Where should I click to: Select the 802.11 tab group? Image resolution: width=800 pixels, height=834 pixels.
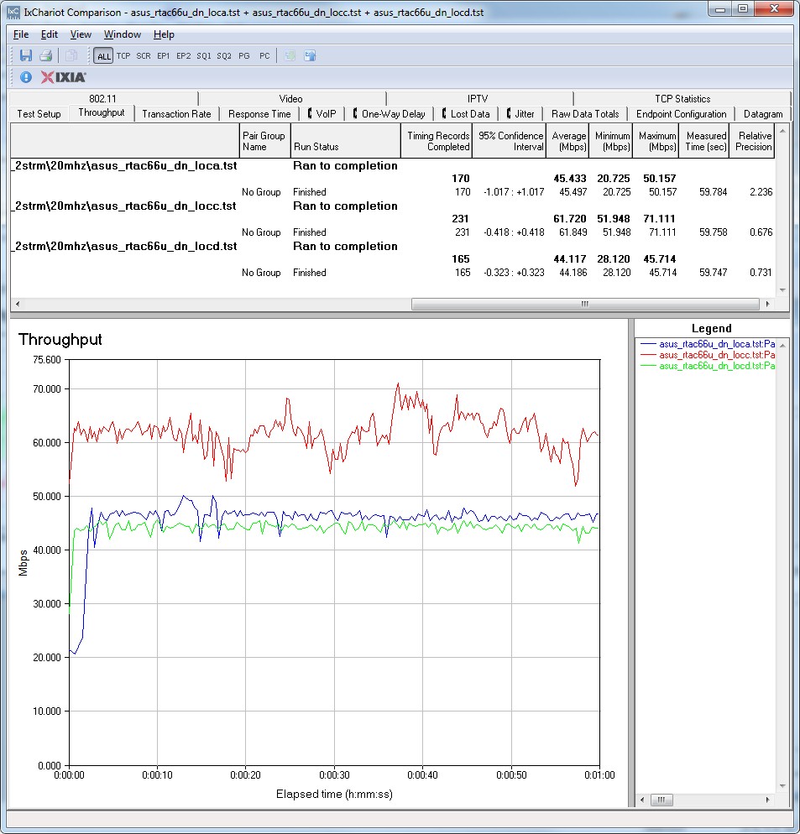click(x=102, y=98)
